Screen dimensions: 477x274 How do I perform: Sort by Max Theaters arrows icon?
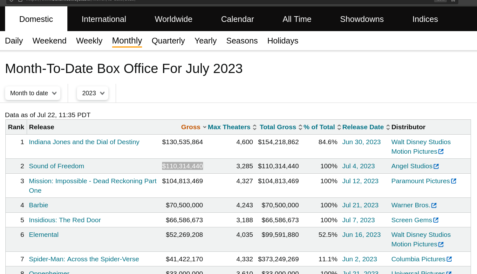pos(255,127)
